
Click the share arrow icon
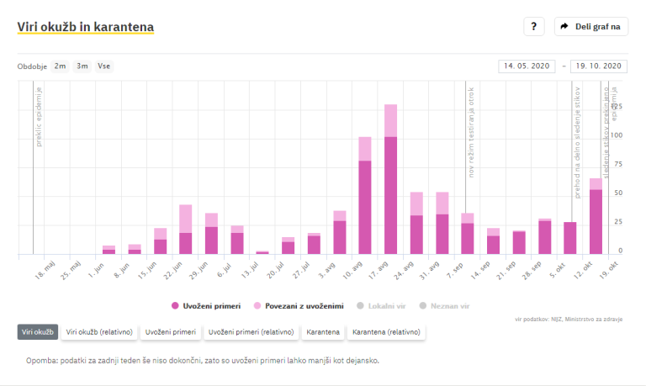[565, 26]
